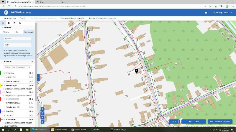Adjust opacity icon for Vízelvezetés layer
236x132 pixels.
pos(30,120)
